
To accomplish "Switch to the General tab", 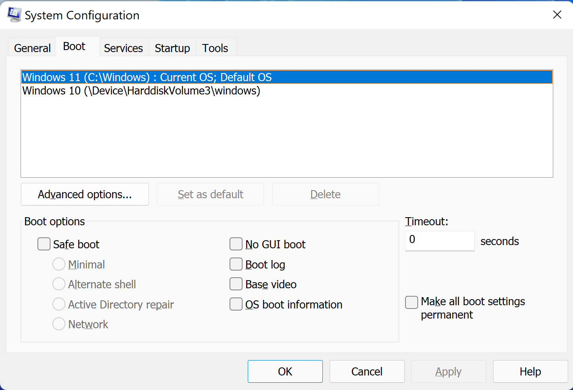I will point(32,48).
